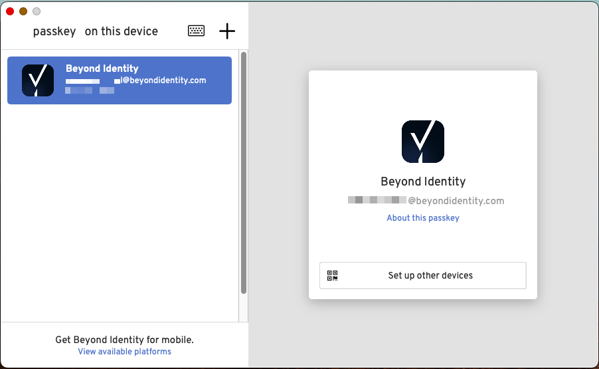
Task: Add a new passkey with plus icon
Action: 227,31
